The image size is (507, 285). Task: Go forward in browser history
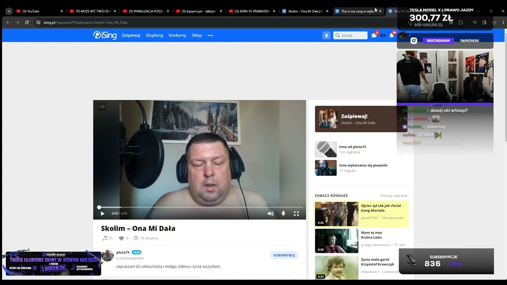[17, 23]
